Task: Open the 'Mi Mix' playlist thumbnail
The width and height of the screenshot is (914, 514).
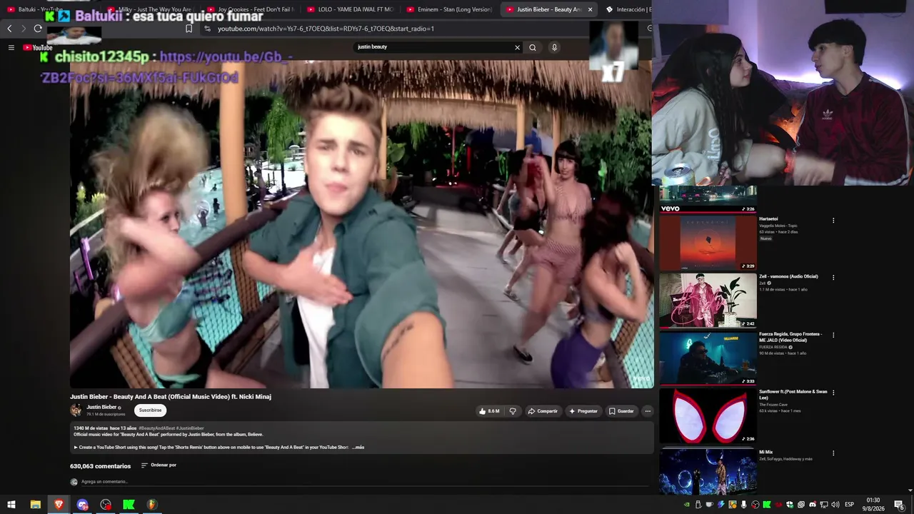Action: [708, 470]
